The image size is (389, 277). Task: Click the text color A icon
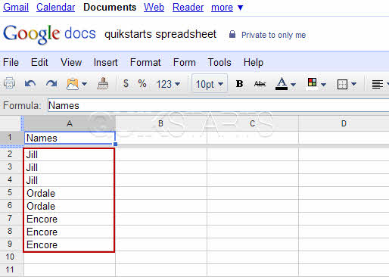tap(282, 83)
